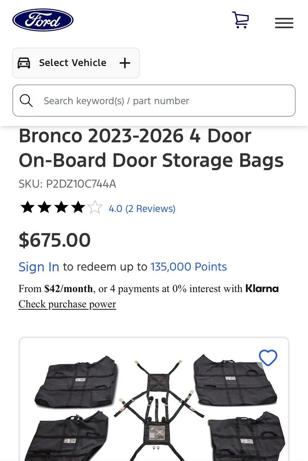Open the 135,000 Points link
Viewport: 308px width, 461px height.
188,267
